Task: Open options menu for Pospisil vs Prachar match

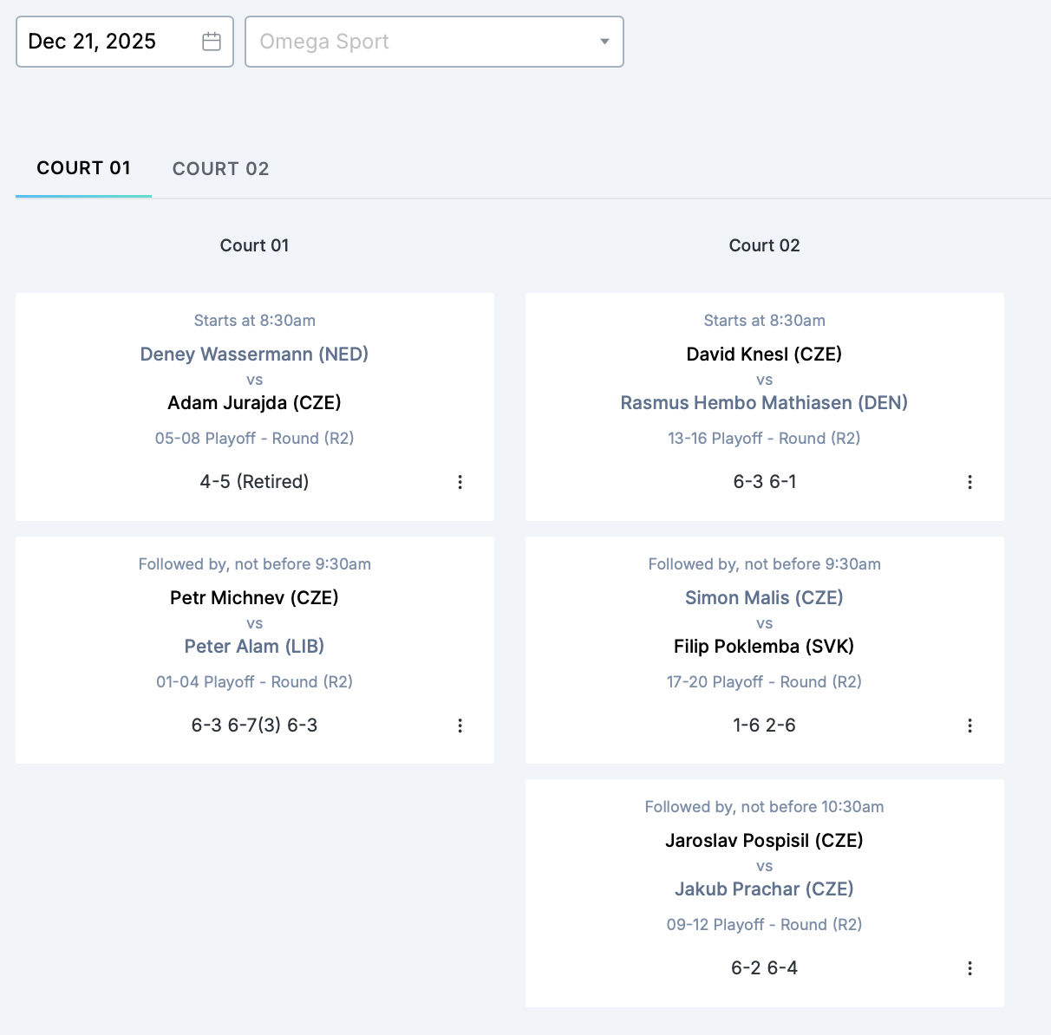Action: pos(969,968)
